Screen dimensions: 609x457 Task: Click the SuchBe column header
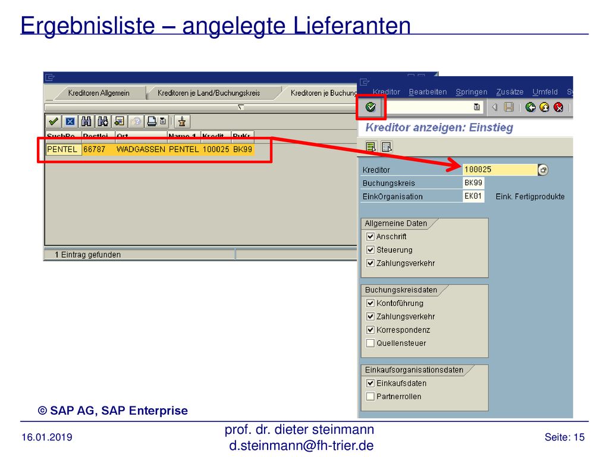(x=63, y=136)
